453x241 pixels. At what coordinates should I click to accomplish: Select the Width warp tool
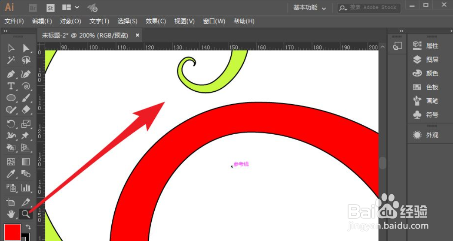(x=11, y=136)
